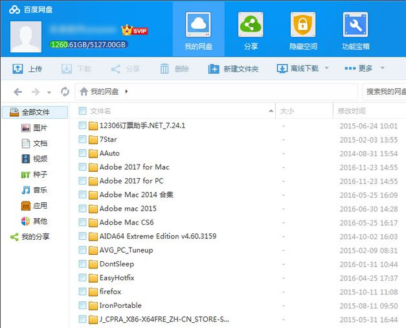Open the 文档 documents category
This screenshot has width=406, height=328.
point(34,143)
